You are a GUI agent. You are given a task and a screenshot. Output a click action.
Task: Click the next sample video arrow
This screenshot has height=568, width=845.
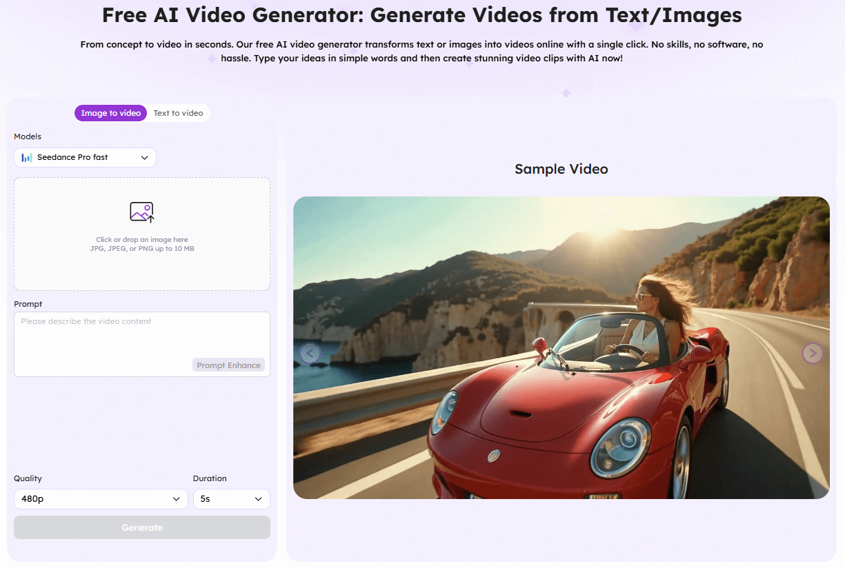(813, 353)
